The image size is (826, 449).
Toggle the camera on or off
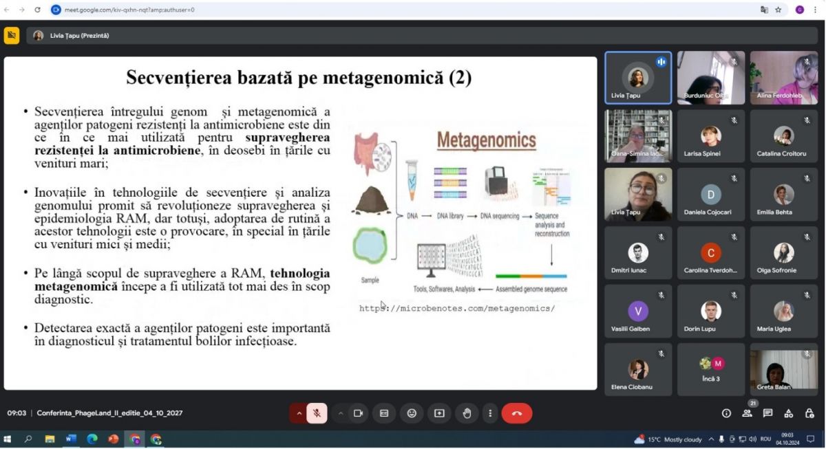point(358,413)
